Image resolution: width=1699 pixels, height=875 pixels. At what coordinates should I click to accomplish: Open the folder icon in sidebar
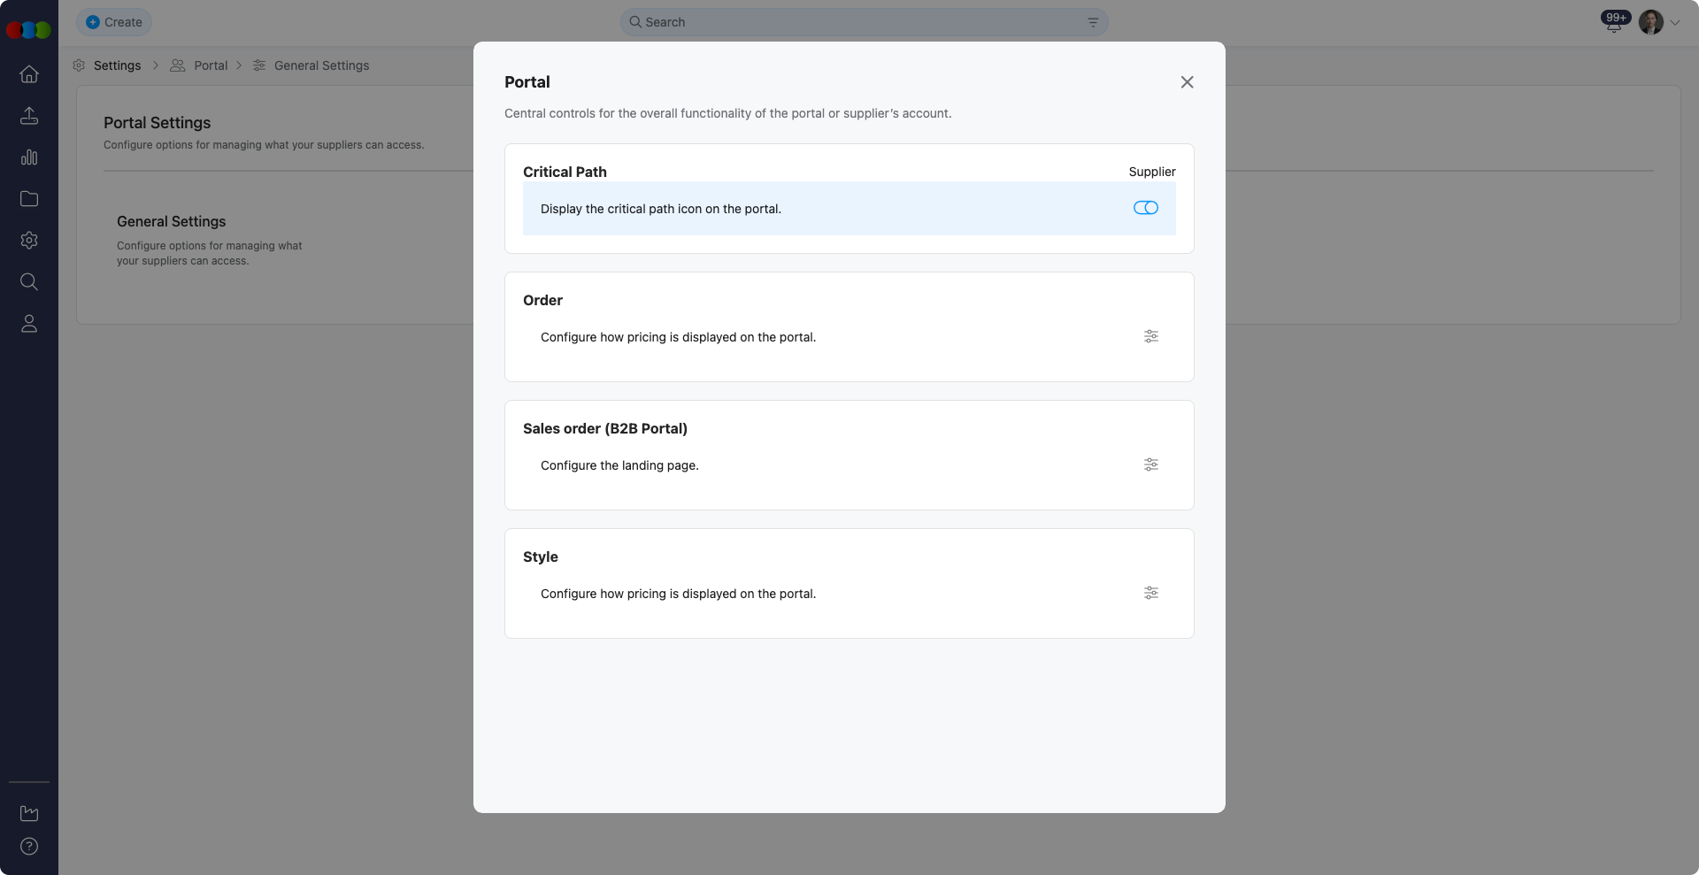point(29,199)
